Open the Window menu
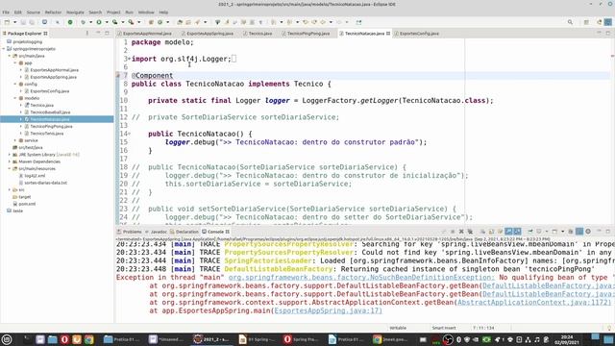 click(146, 12)
